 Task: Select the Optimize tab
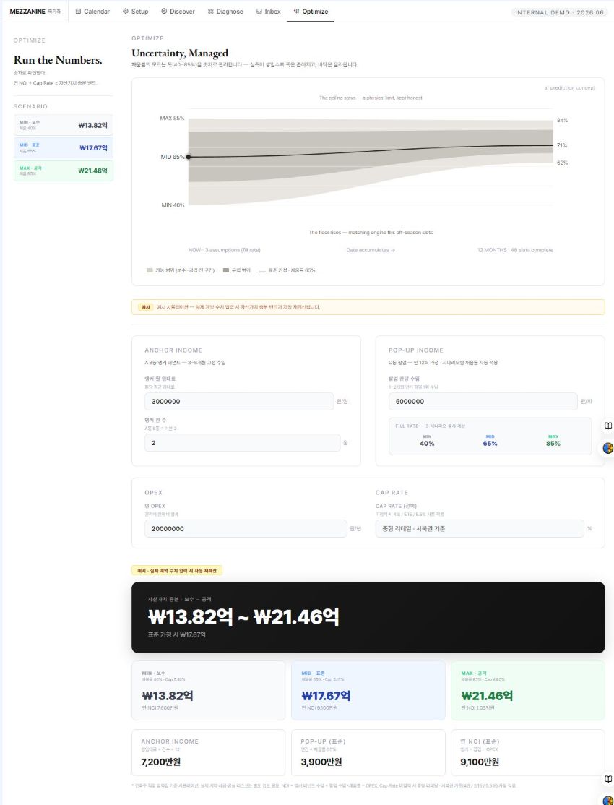(x=311, y=12)
